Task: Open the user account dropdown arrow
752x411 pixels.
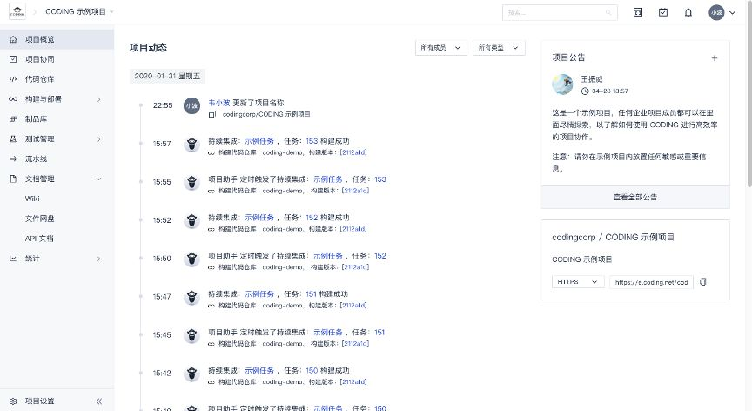Action: 732,13
